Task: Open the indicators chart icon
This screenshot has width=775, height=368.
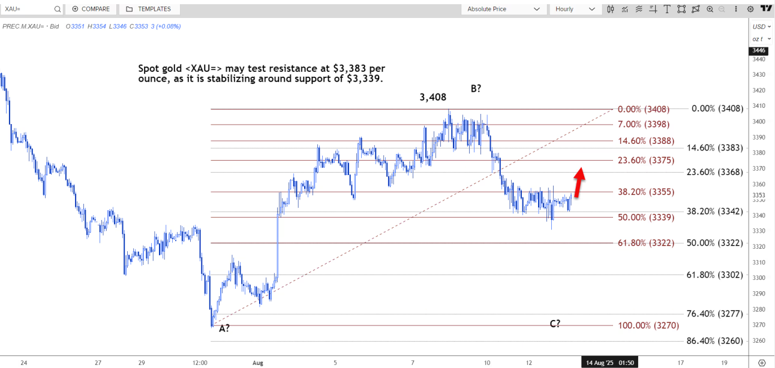Action: pos(625,9)
